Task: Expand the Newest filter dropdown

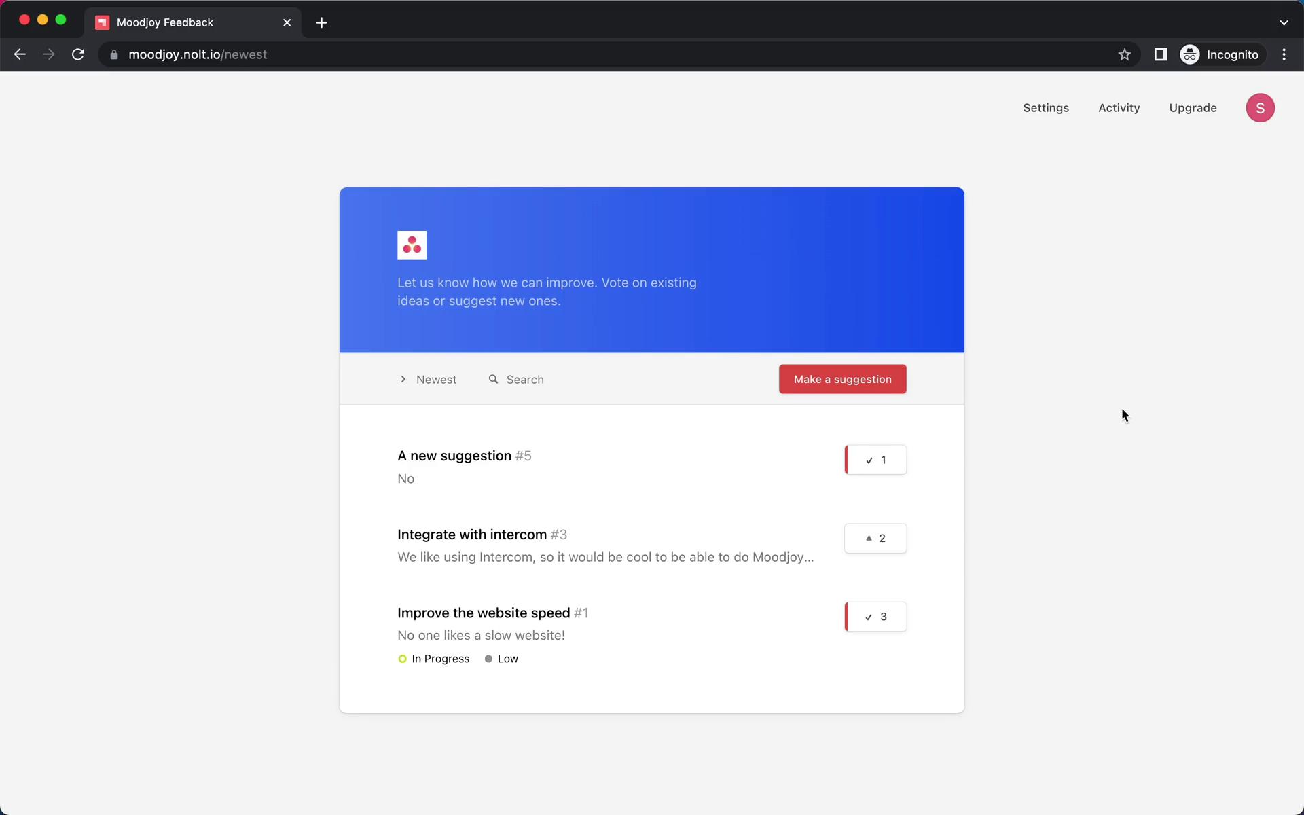Action: (427, 378)
